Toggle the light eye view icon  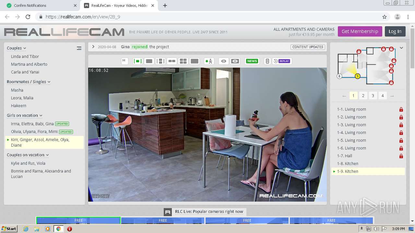click(224, 61)
